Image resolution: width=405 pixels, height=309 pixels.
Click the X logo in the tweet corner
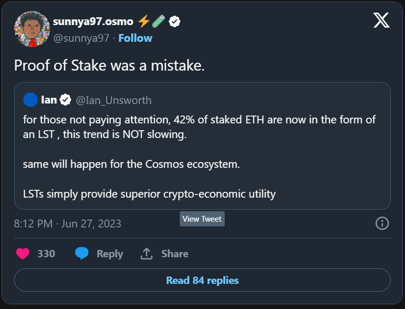pos(381,20)
